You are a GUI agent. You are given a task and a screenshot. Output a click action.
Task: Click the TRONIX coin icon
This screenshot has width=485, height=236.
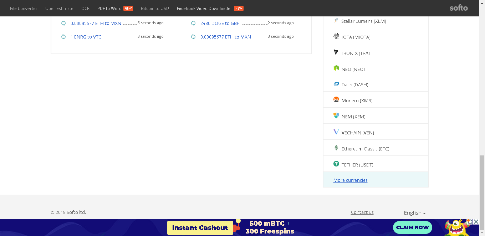[336, 52]
